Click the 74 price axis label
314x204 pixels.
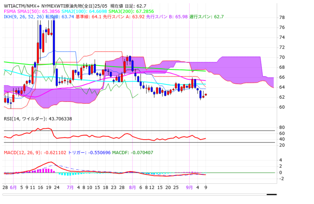point(282,37)
